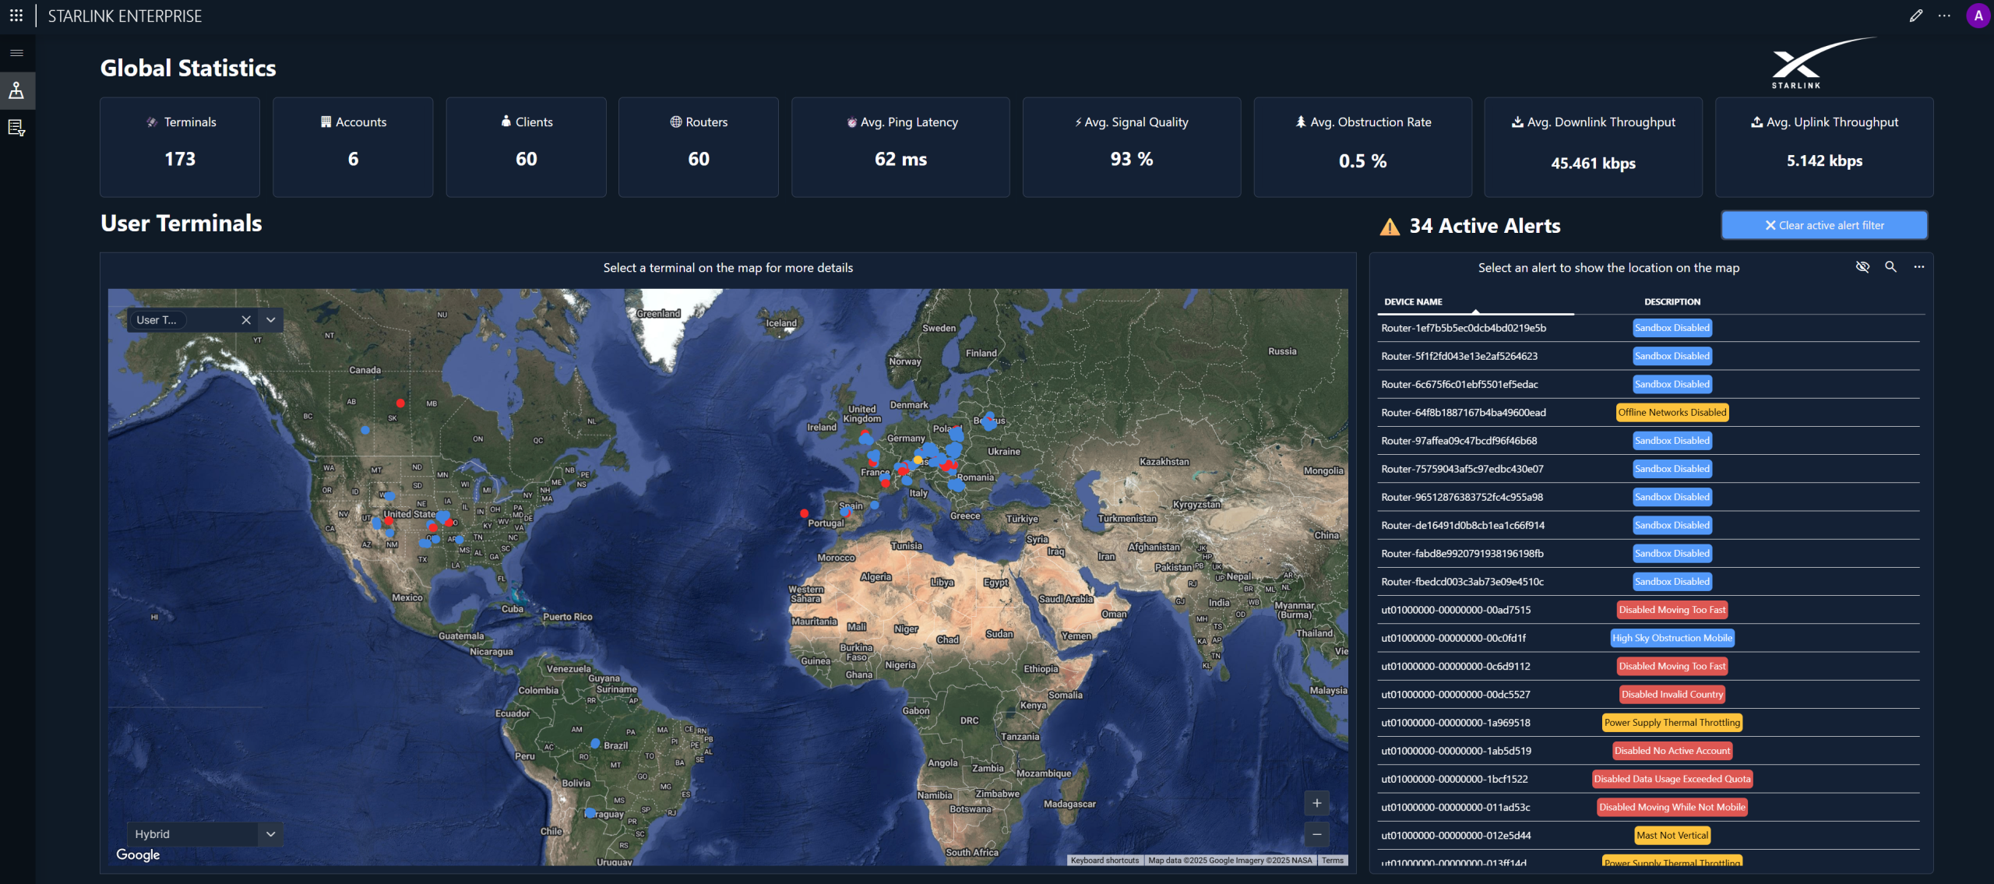
Task: Click Disabled Moving While Not Mobile badge
Action: coord(1672,807)
